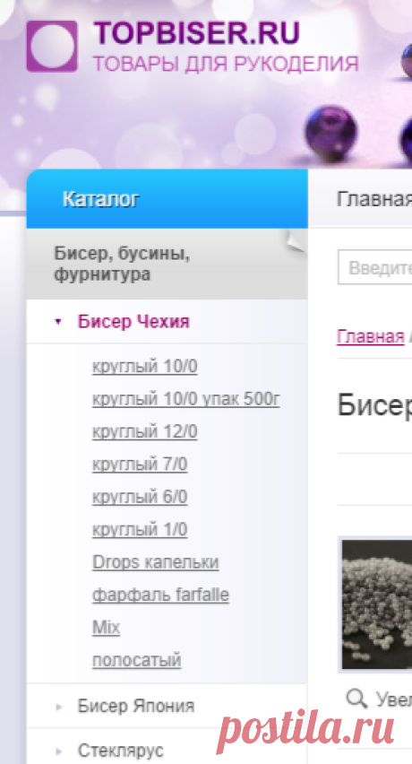Open фарфаль farfalle link
The height and width of the screenshot is (764, 412).
click(160, 595)
